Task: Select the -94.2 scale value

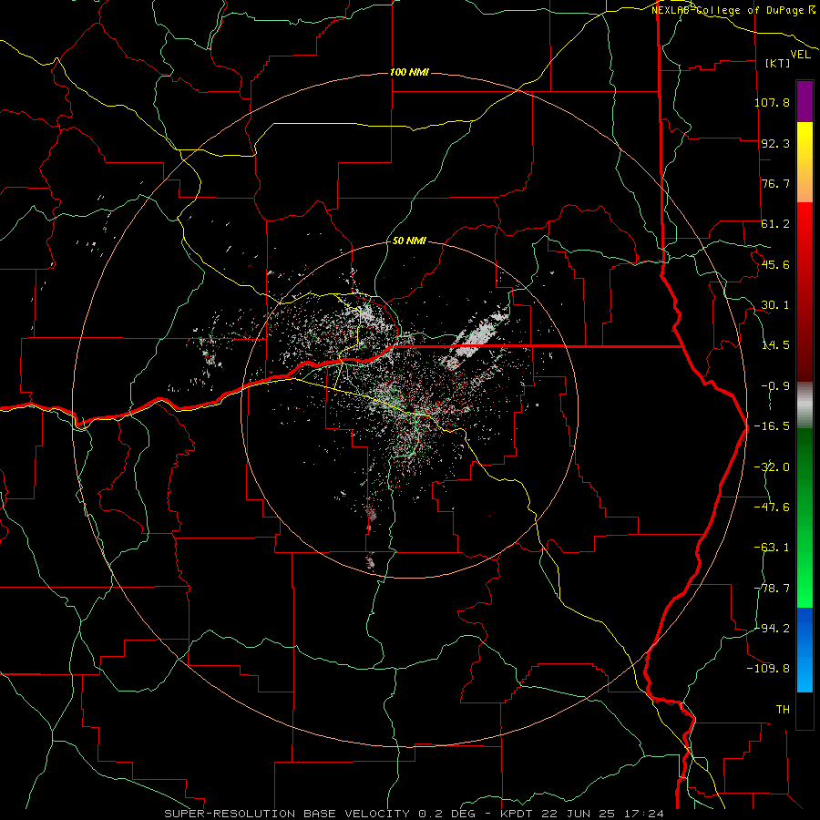Action: [772, 628]
